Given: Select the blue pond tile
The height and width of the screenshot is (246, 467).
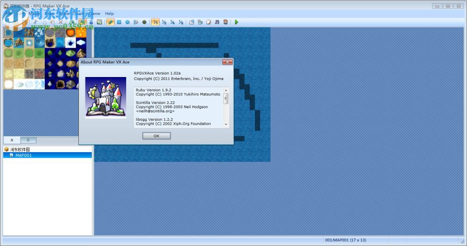Looking at the screenshot, I should pyautogui.click(x=8, y=42).
